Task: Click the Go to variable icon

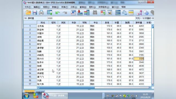Action: 80,12
